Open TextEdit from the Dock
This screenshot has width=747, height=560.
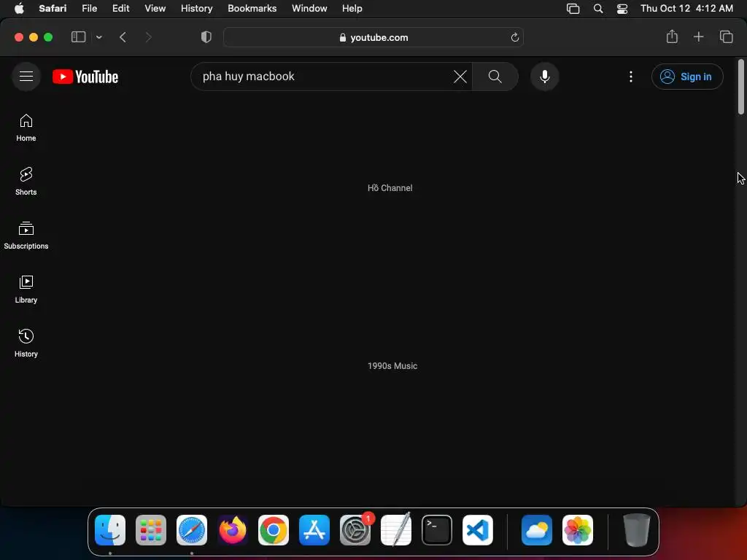396,530
